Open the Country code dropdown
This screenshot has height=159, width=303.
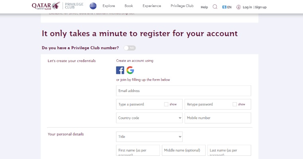pos(149,118)
